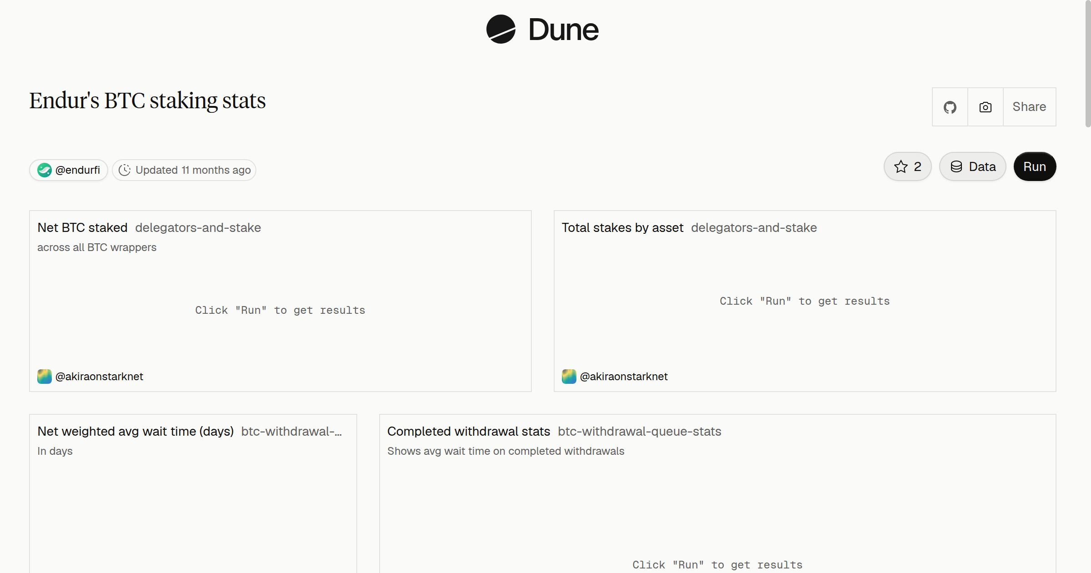Viewport: 1091px width, 573px height.
Task: Open the Total stakes by asset title
Action: (622, 227)
